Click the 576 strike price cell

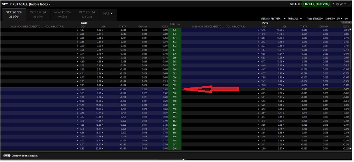[x=174, y=30]
